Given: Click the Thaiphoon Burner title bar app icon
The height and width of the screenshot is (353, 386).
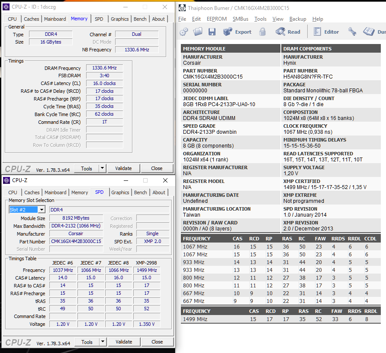Looking at the screenshot, I should (182, 8).
